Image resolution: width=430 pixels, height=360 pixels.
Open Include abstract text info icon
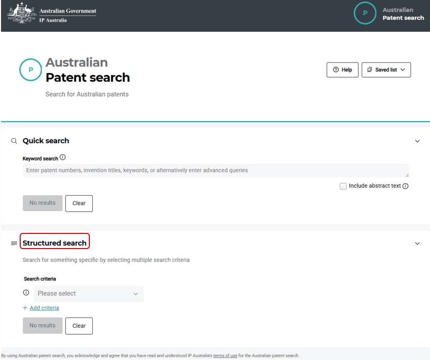(405, 186)
